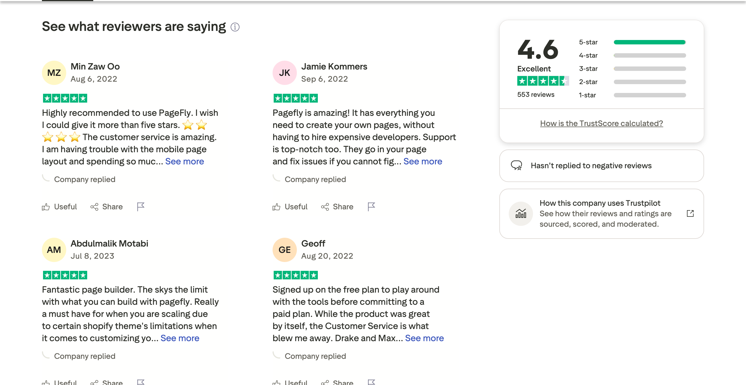This screenshot has width=746, height=385.
Task: Filter reviews by 4-star rating
Action: pyautogui.click(x=649, y=56)
